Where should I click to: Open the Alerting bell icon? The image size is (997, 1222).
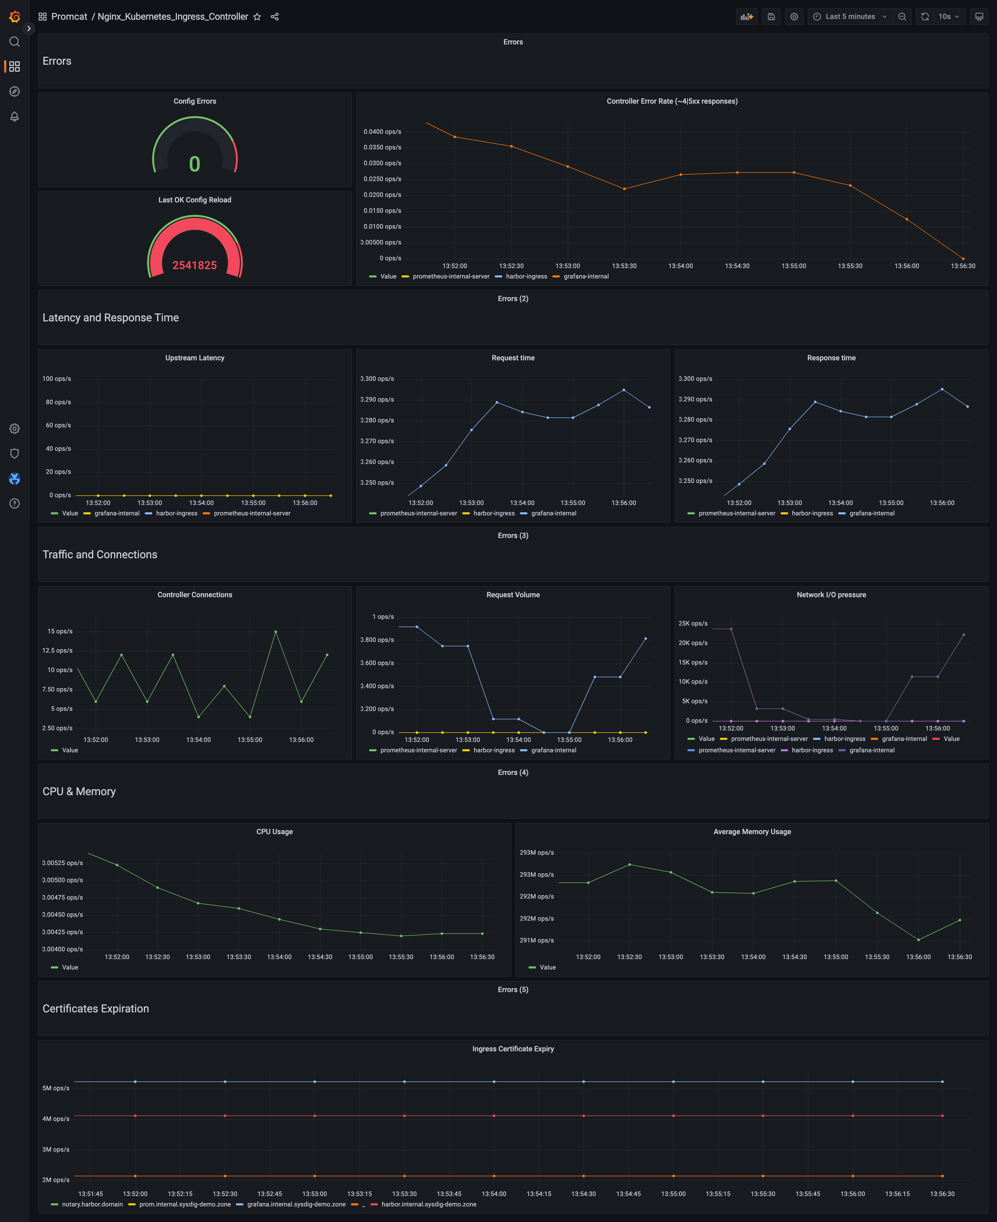pyautogui.click(x=14, y=117)
